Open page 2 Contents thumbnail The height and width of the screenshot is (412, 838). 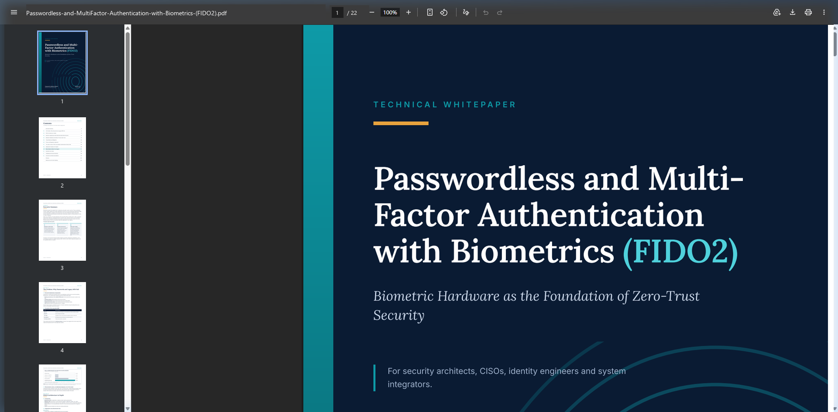pyautogui.click(x=62, y=147)
